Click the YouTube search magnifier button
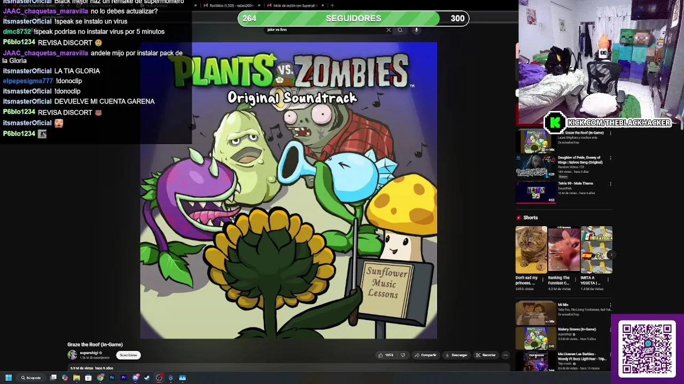The height and width of the screenshot is (384, 684). tap(400, 30)
